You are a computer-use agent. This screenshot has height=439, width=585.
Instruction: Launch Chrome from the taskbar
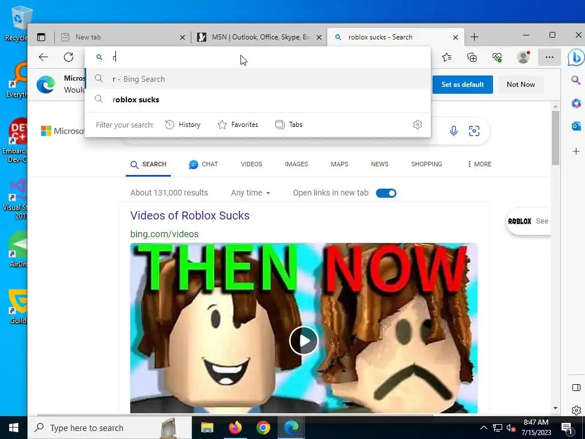[x=263, y=428]
